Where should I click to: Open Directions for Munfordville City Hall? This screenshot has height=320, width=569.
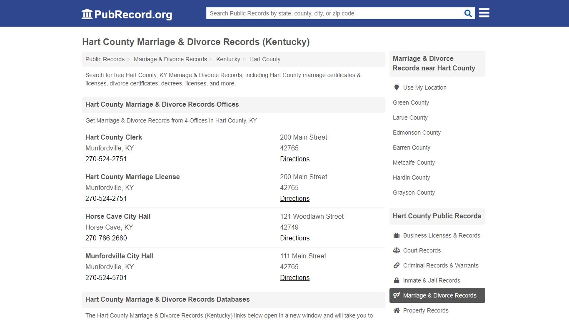295,277
